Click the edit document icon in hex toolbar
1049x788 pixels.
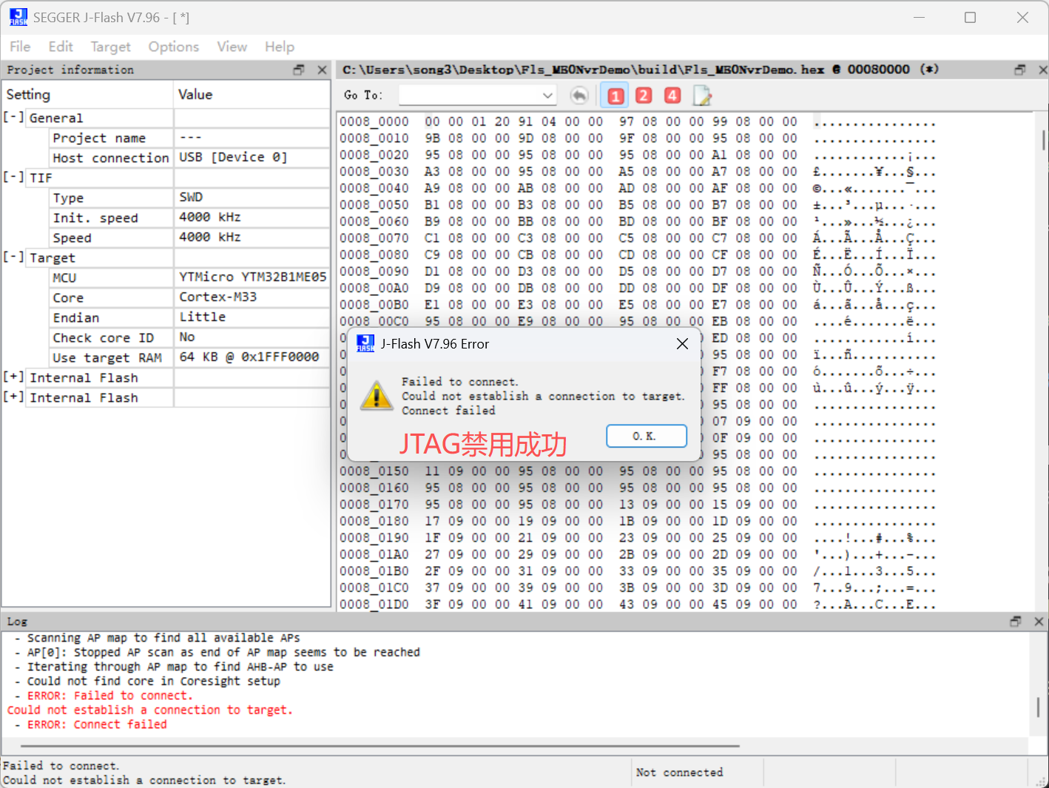pos(702,95)
